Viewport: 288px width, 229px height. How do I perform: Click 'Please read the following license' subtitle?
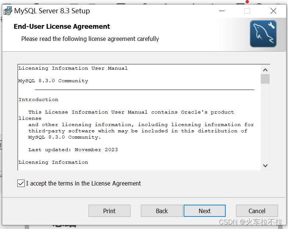click(90, 39)
